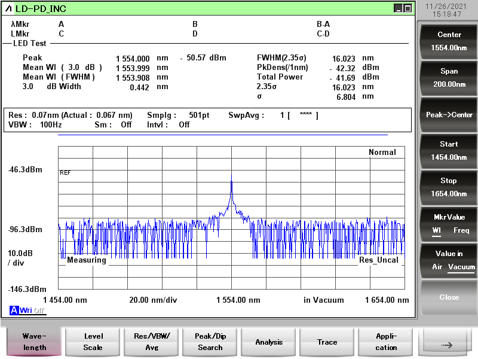Click the window minimize icon in title bar
Screen dimensions: 478x359
398,8
